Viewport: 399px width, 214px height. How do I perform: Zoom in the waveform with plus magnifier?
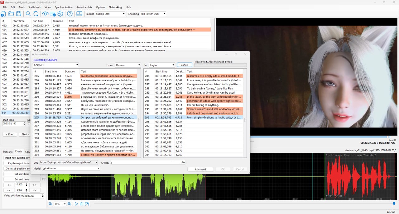[x=69, y=204]
